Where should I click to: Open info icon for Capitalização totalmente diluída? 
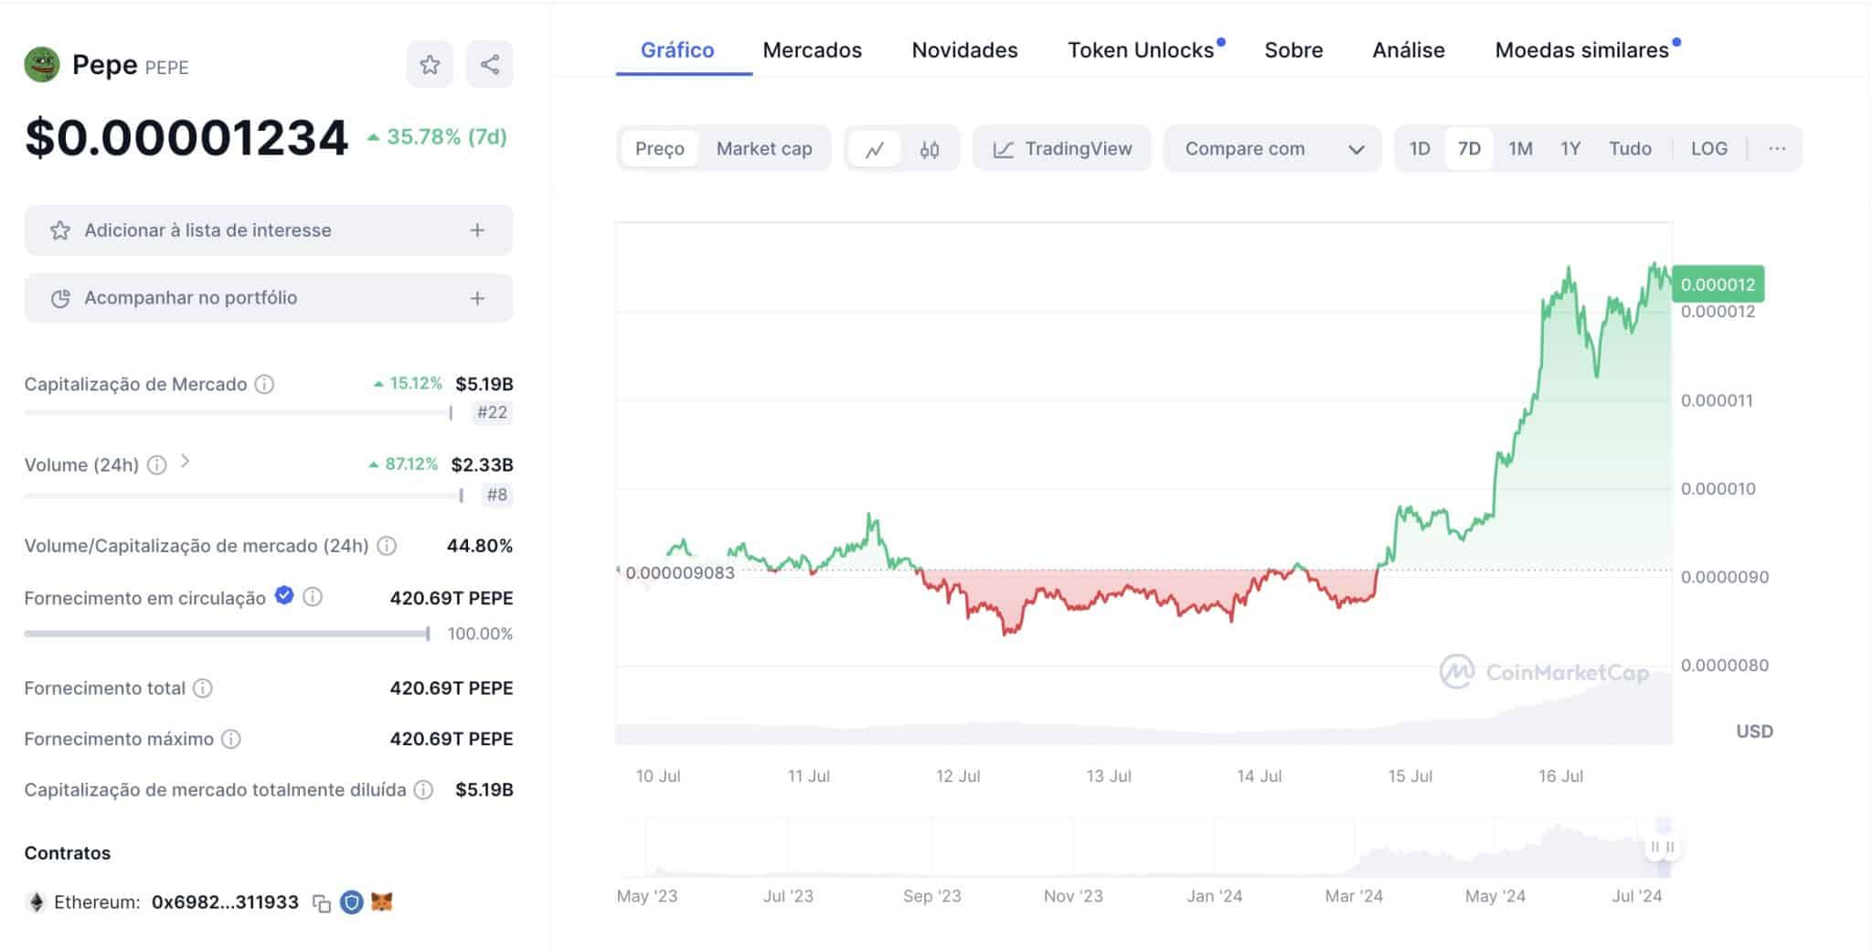[423, 790]
